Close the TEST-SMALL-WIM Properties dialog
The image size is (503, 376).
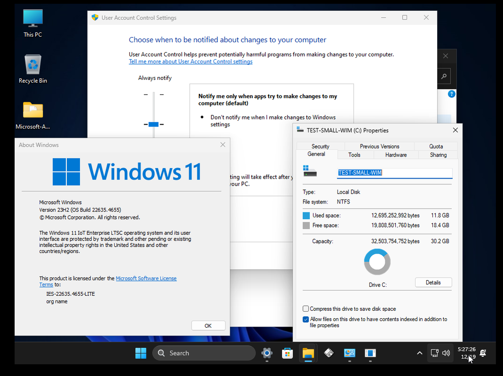coord(455,130)
